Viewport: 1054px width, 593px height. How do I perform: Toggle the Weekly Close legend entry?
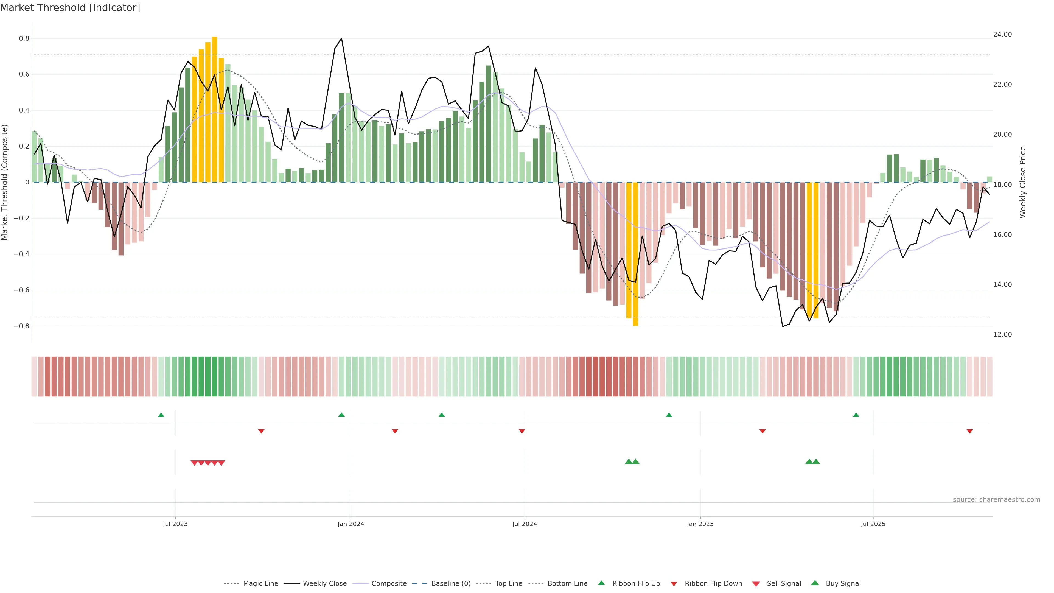324,584
